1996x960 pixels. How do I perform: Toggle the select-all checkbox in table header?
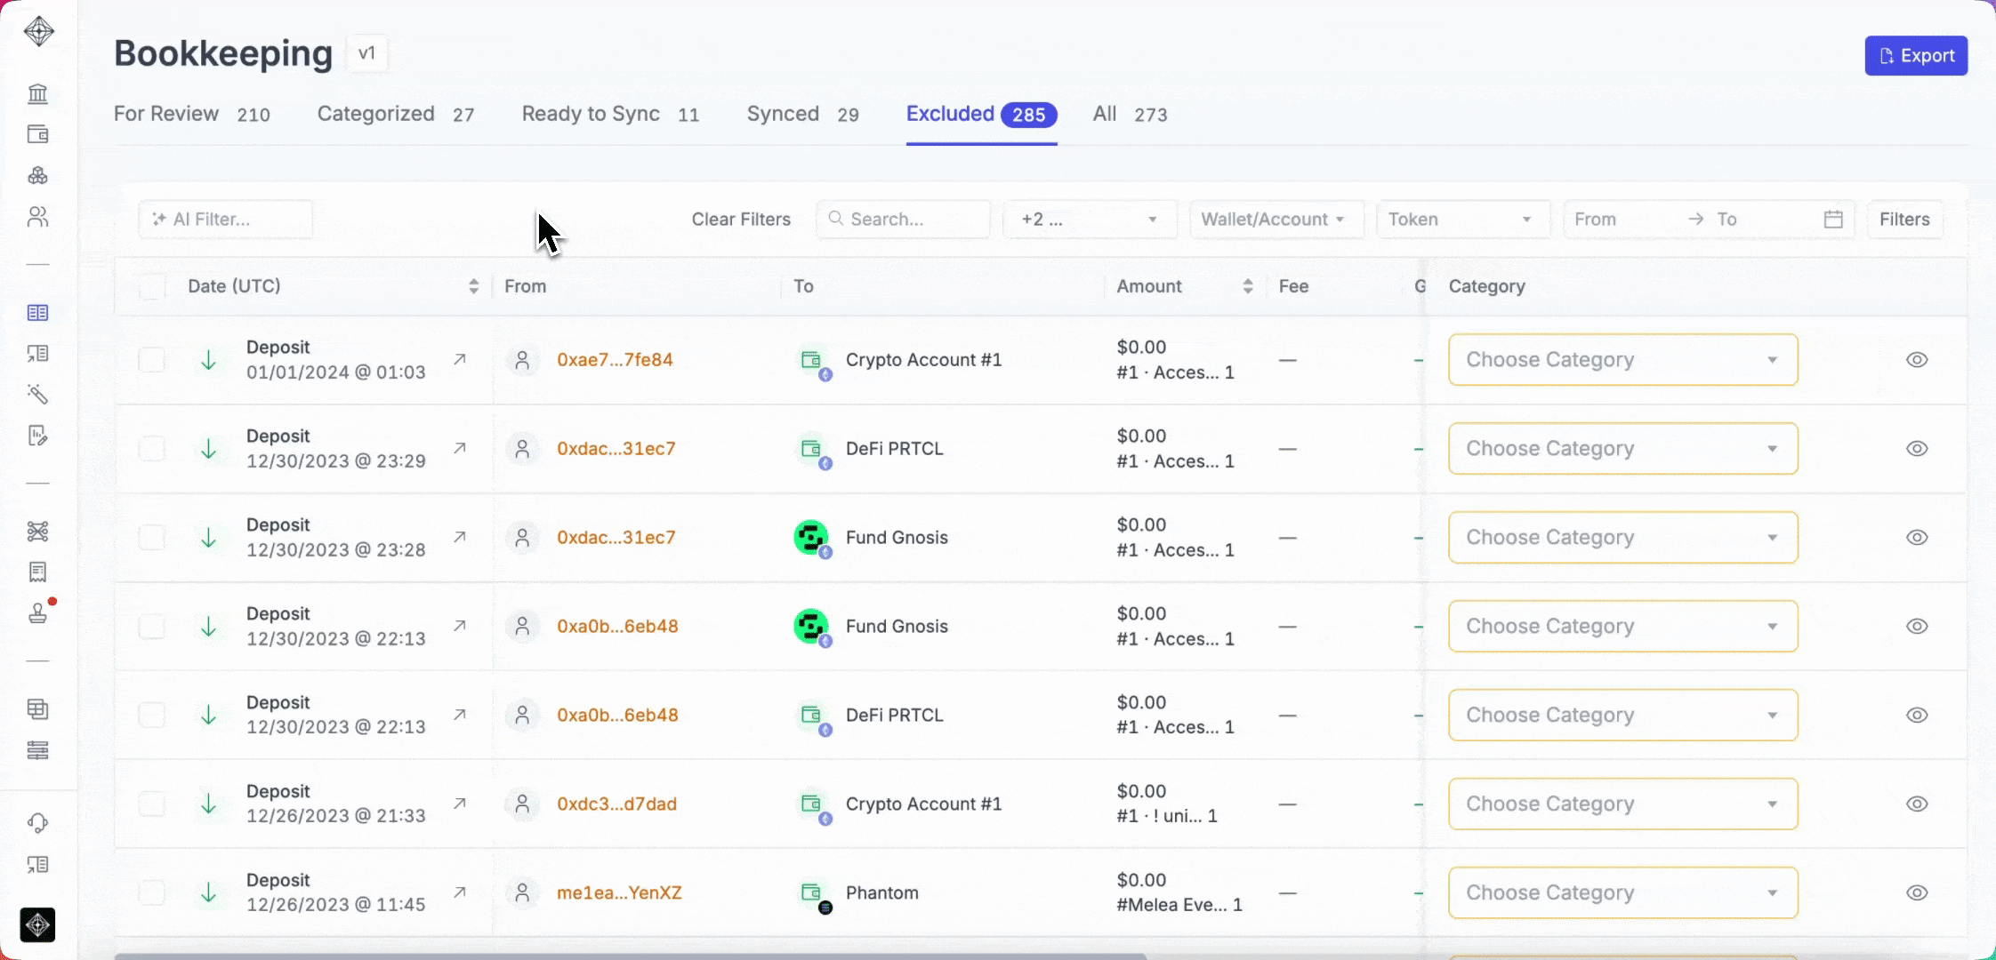[152, 286]
